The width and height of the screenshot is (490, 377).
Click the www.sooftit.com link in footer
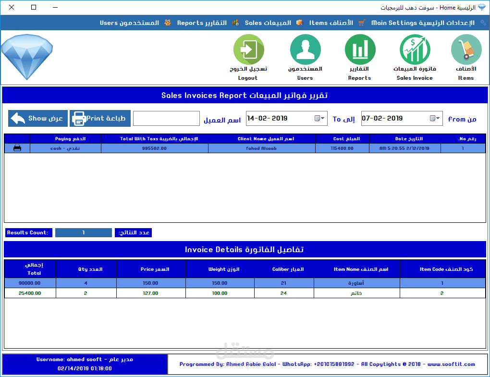coord(451,364)
